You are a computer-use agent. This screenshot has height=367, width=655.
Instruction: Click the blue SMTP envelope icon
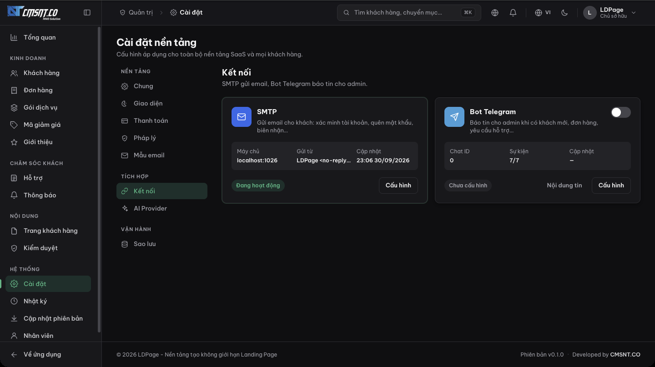pos(242,117)
